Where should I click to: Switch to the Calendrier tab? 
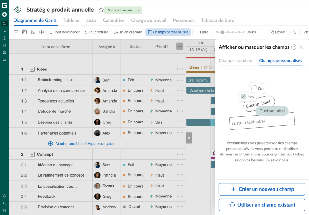(x=113, y=21)
